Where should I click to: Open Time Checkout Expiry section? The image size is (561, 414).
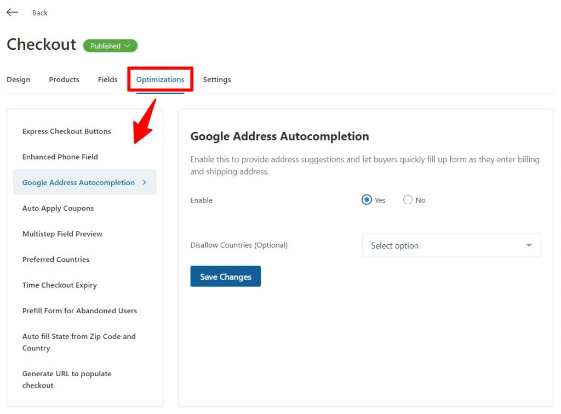click(x=59, y=285)
